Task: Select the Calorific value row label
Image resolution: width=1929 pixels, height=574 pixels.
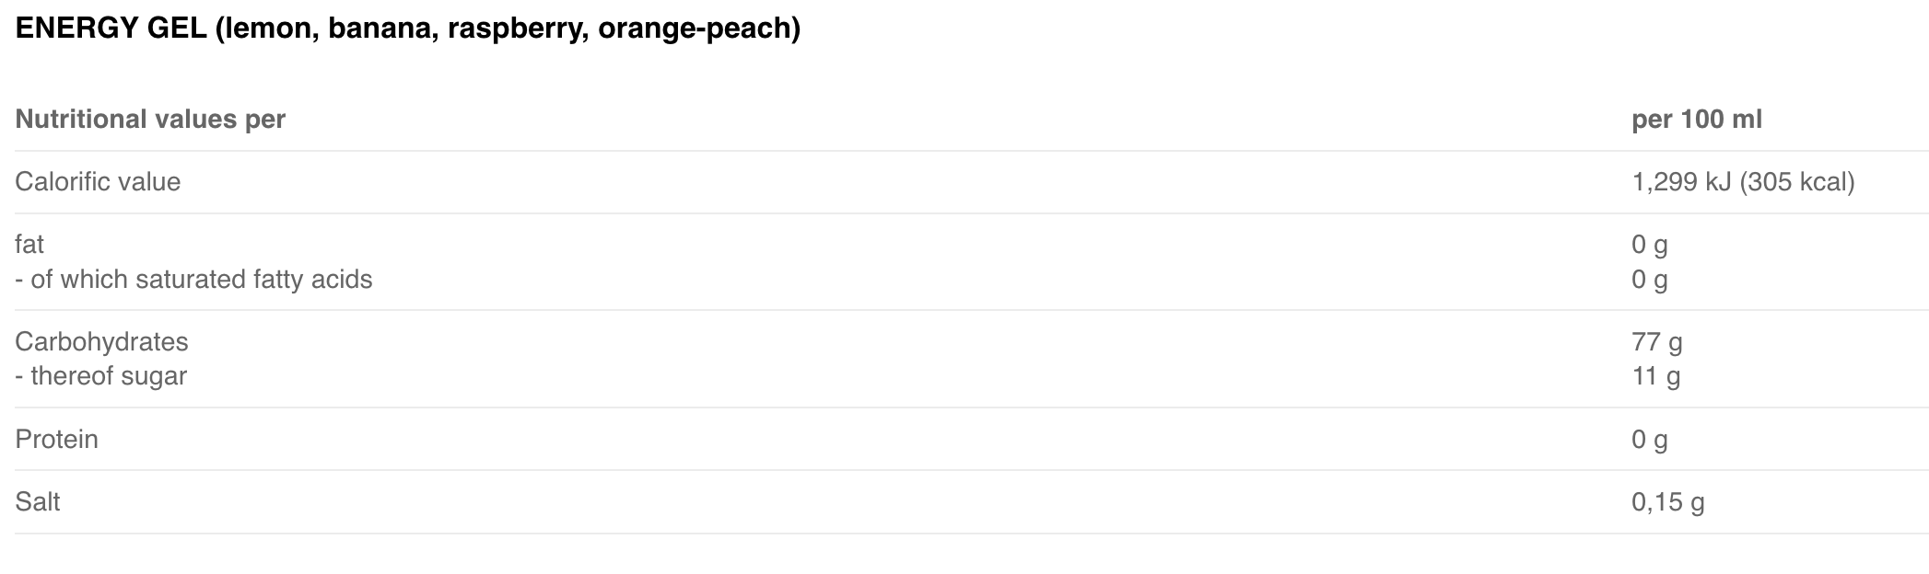Action: point(98,182)
